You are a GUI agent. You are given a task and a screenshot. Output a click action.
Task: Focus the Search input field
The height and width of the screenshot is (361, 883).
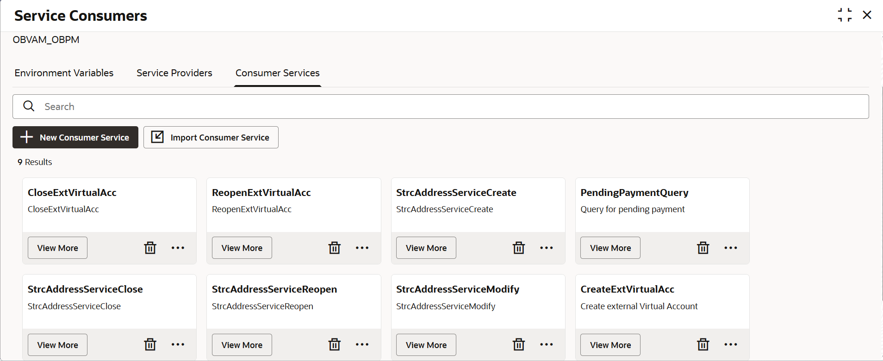441,107
